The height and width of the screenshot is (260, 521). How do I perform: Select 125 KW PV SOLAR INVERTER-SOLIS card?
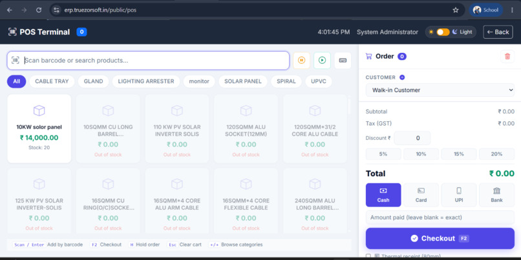[x=39, y=201]
